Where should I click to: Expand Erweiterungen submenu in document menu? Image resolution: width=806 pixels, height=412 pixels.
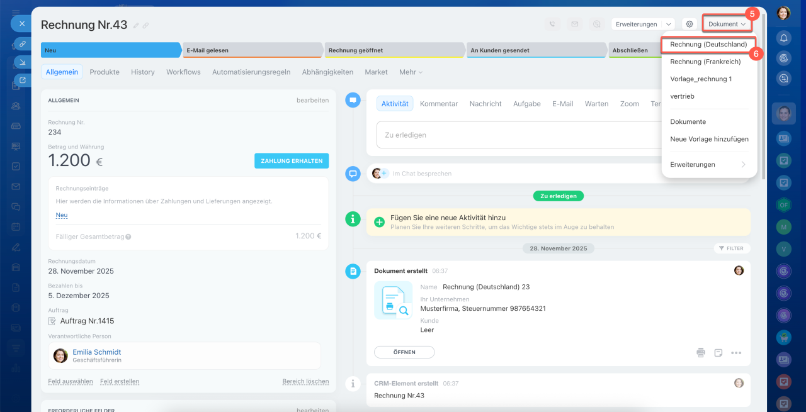point(708,164)
